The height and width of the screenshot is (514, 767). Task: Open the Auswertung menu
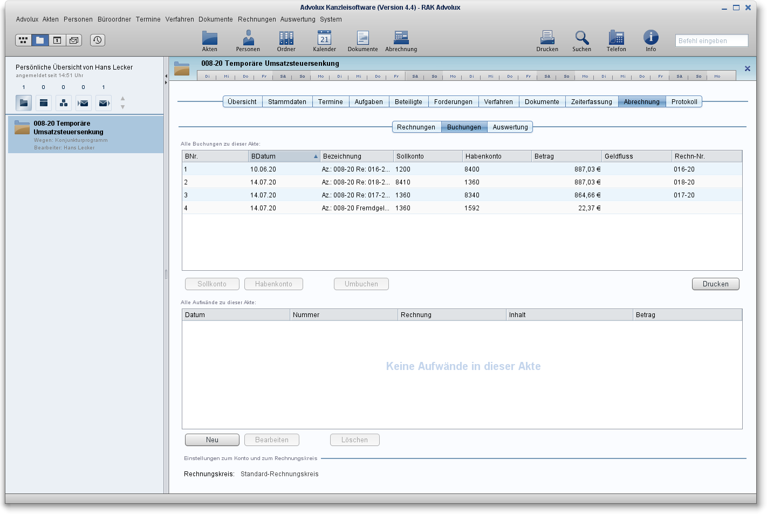[298, 19]
